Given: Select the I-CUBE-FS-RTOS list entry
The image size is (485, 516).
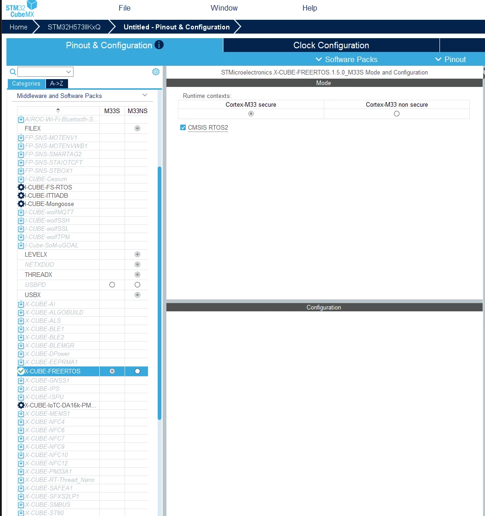Looking at the screenshot, I should [x=48, y=187].
